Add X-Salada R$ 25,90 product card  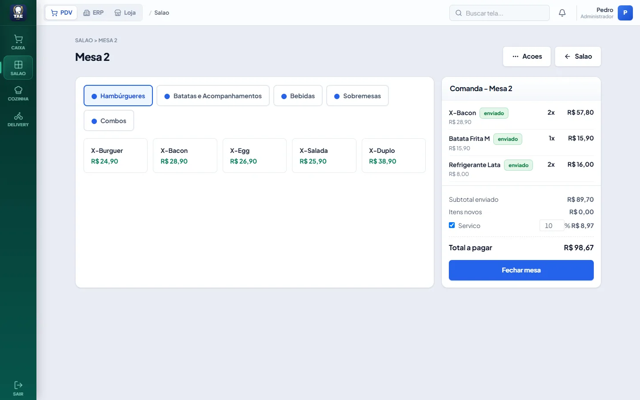[x=324, y=156]
